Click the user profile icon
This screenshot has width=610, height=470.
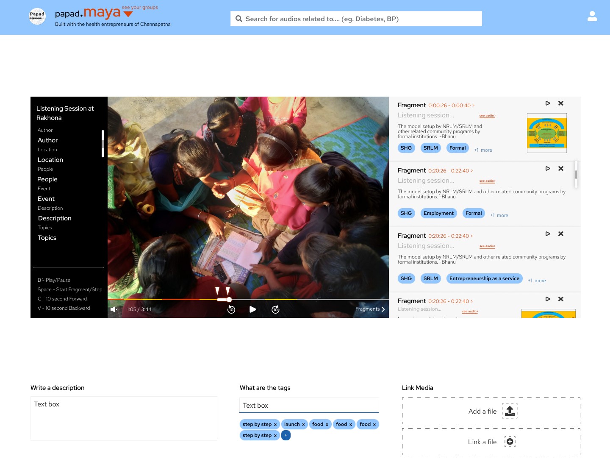[x=592, y=17]
